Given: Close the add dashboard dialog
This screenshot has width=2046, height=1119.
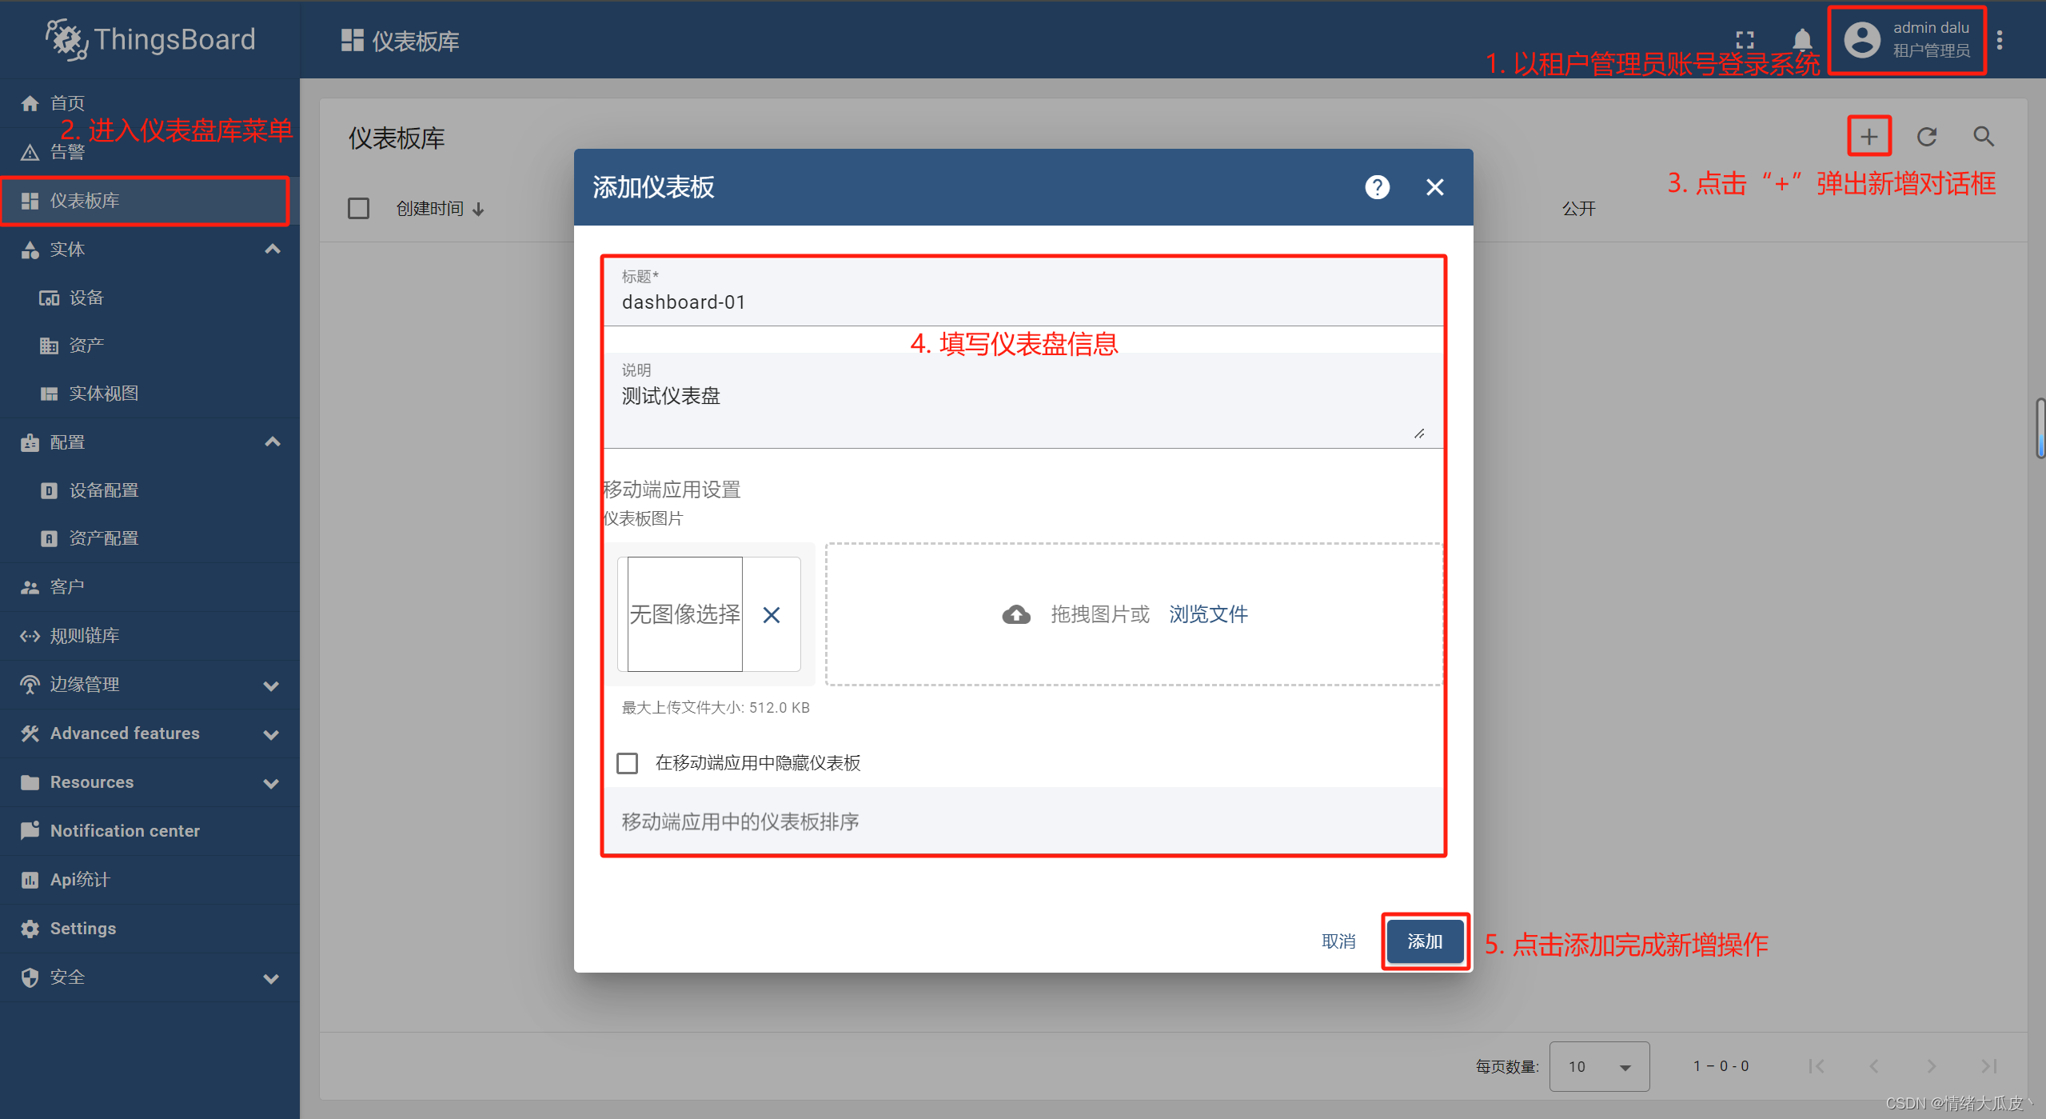Looking at the screenshot, I should 1435,187.
